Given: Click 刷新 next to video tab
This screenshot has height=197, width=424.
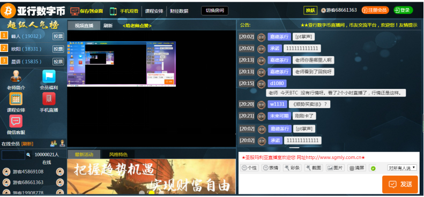Looking at the screenshot, I should tap(108, 26).
